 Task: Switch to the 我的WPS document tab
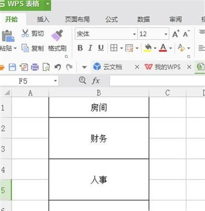pyautogui.click(x=163, y=67)
